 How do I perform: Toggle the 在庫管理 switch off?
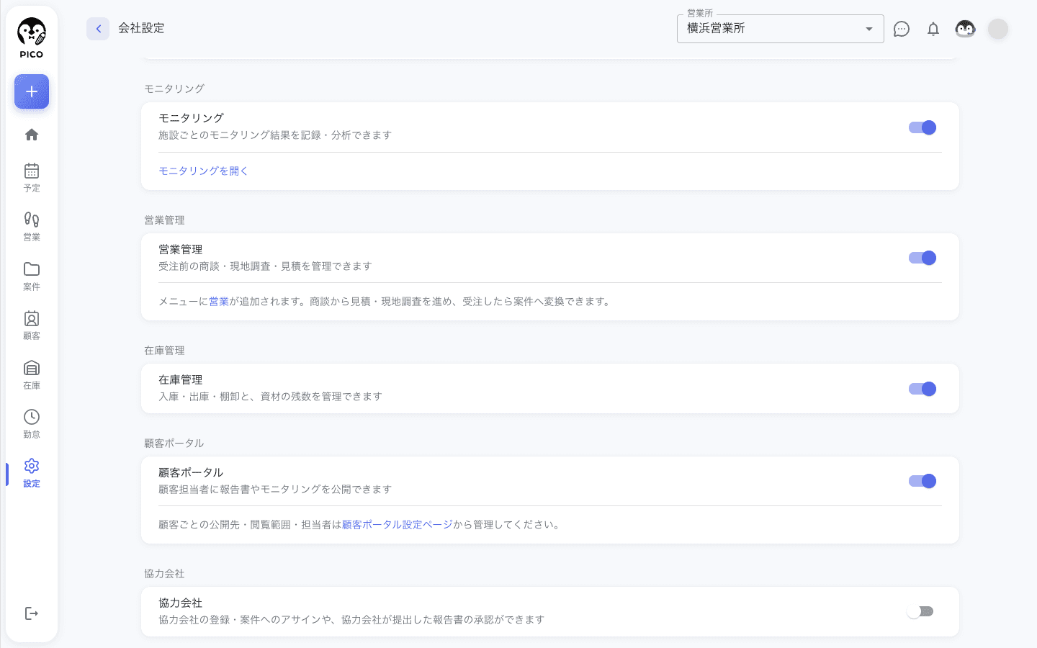[922, 389]
